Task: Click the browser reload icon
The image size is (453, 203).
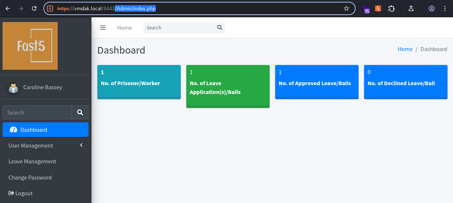Action: pyautogui.click(x=34, y=8)
